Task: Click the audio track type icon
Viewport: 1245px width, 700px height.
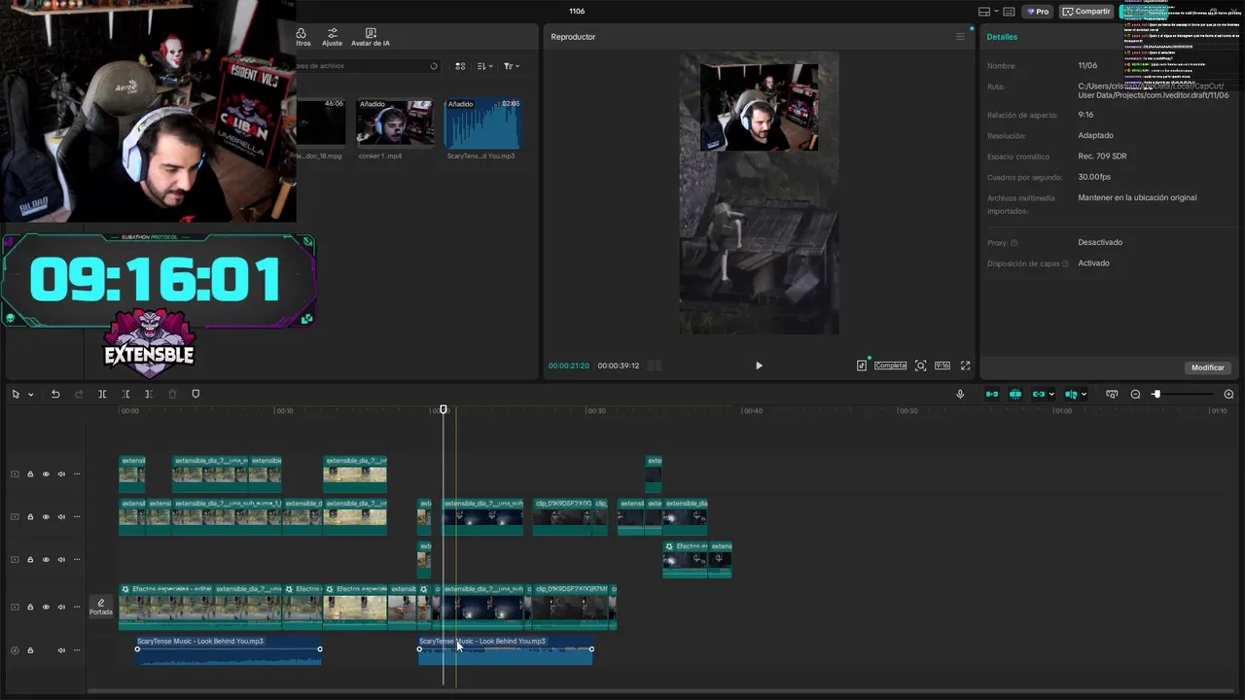Action: point(15,650)
